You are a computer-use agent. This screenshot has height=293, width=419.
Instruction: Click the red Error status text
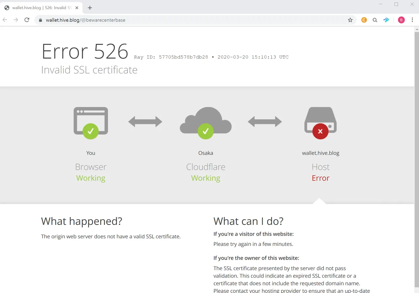click(x=320, y=178)
